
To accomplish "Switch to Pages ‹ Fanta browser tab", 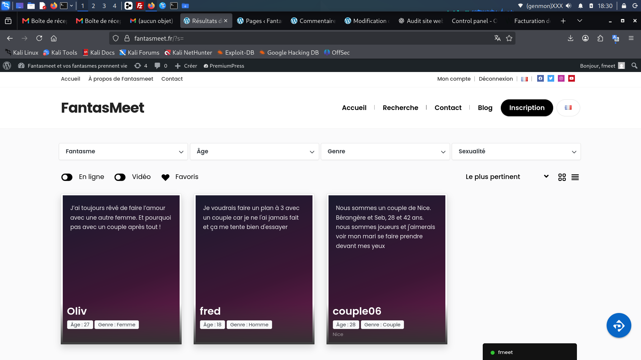I will coord(259,21).
